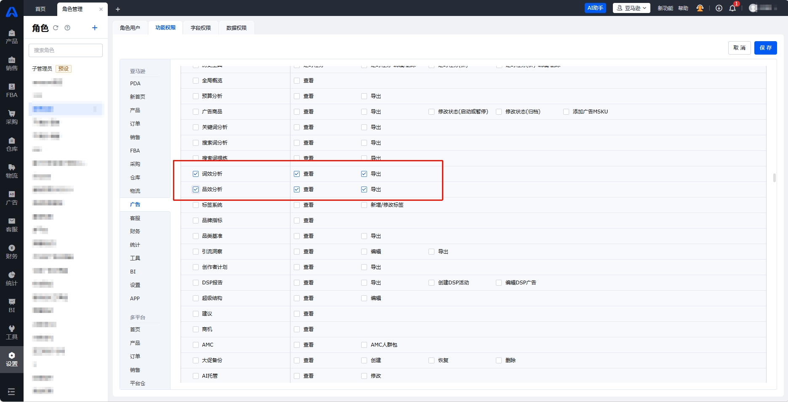Focus the 搜索角色 search field
The height and width of the screenshot is (402, 788).
coord(66,50)
